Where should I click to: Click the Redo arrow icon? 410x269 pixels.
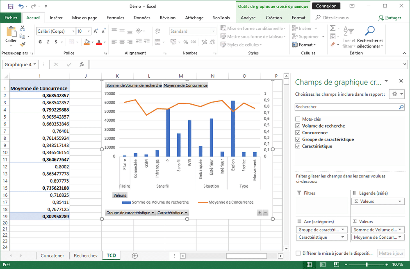point(34,6)
